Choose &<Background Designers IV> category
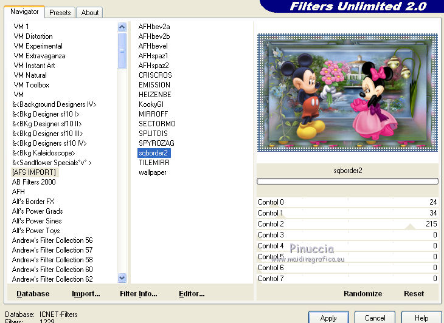The height and width of the screenshot is (323, 444). click(54, 104)
